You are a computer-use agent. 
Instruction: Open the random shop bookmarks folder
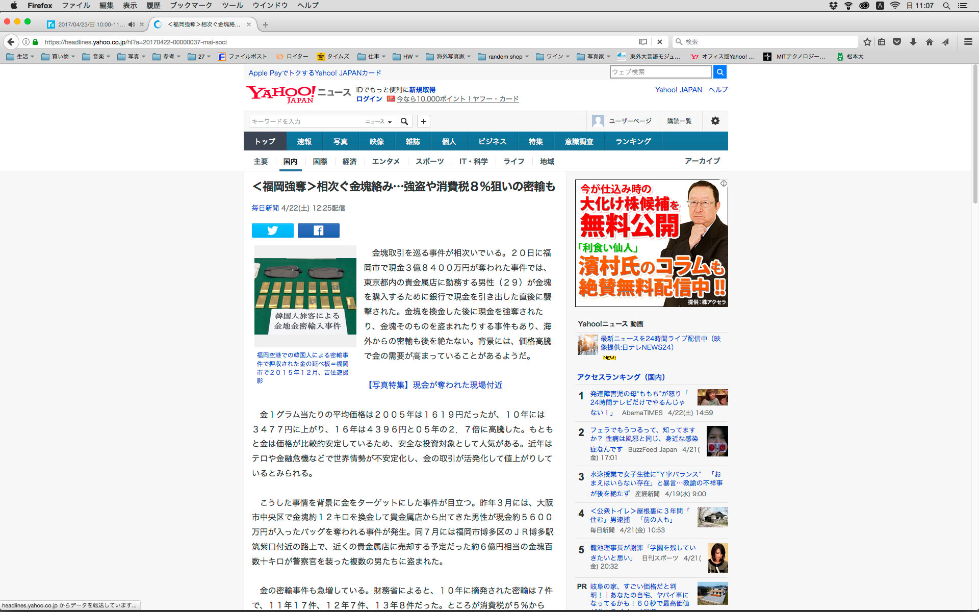pyautogui.click(x=503, y=57)
